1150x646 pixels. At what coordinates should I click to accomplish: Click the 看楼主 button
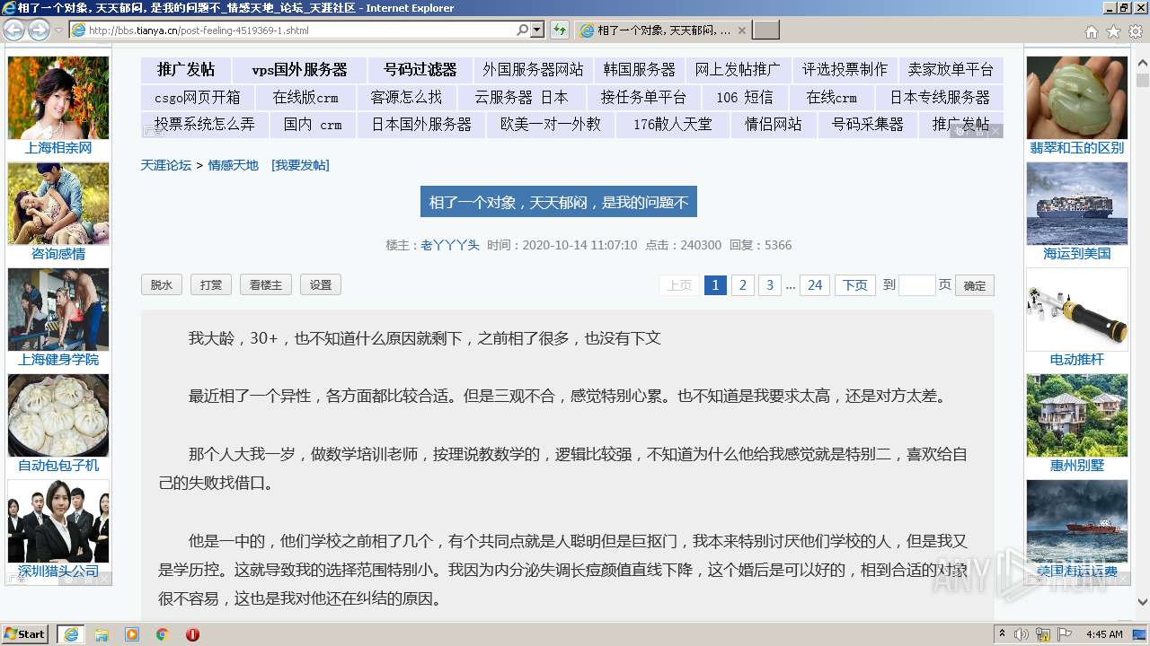(x=265, y=284)
